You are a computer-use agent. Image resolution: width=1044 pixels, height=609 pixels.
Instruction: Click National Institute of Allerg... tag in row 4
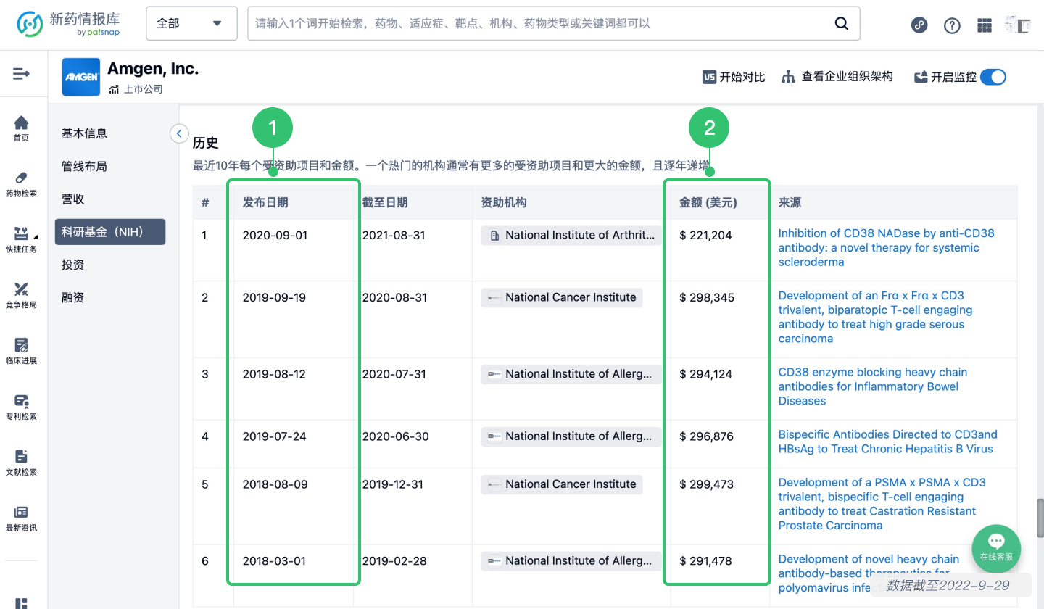(x=571, y=436)
